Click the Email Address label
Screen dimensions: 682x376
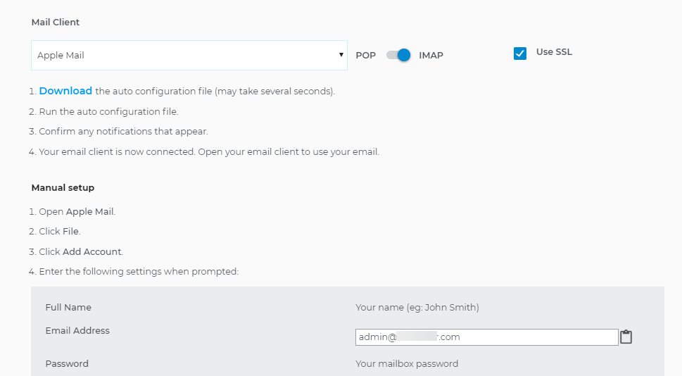(77, 331)
